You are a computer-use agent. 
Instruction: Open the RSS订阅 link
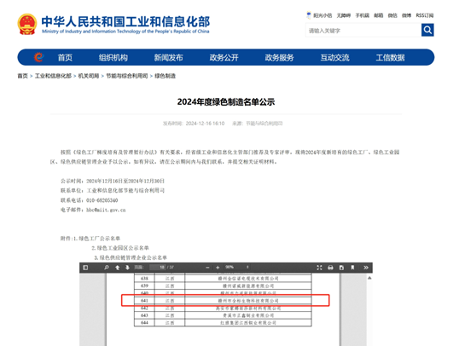click(425, 15)
